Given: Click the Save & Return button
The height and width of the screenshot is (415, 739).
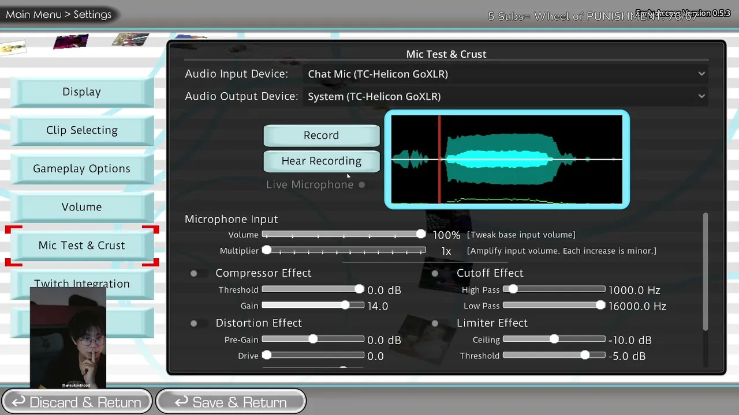Looking at the screenshot, I should pyautogui.click(x=231, y=402).
